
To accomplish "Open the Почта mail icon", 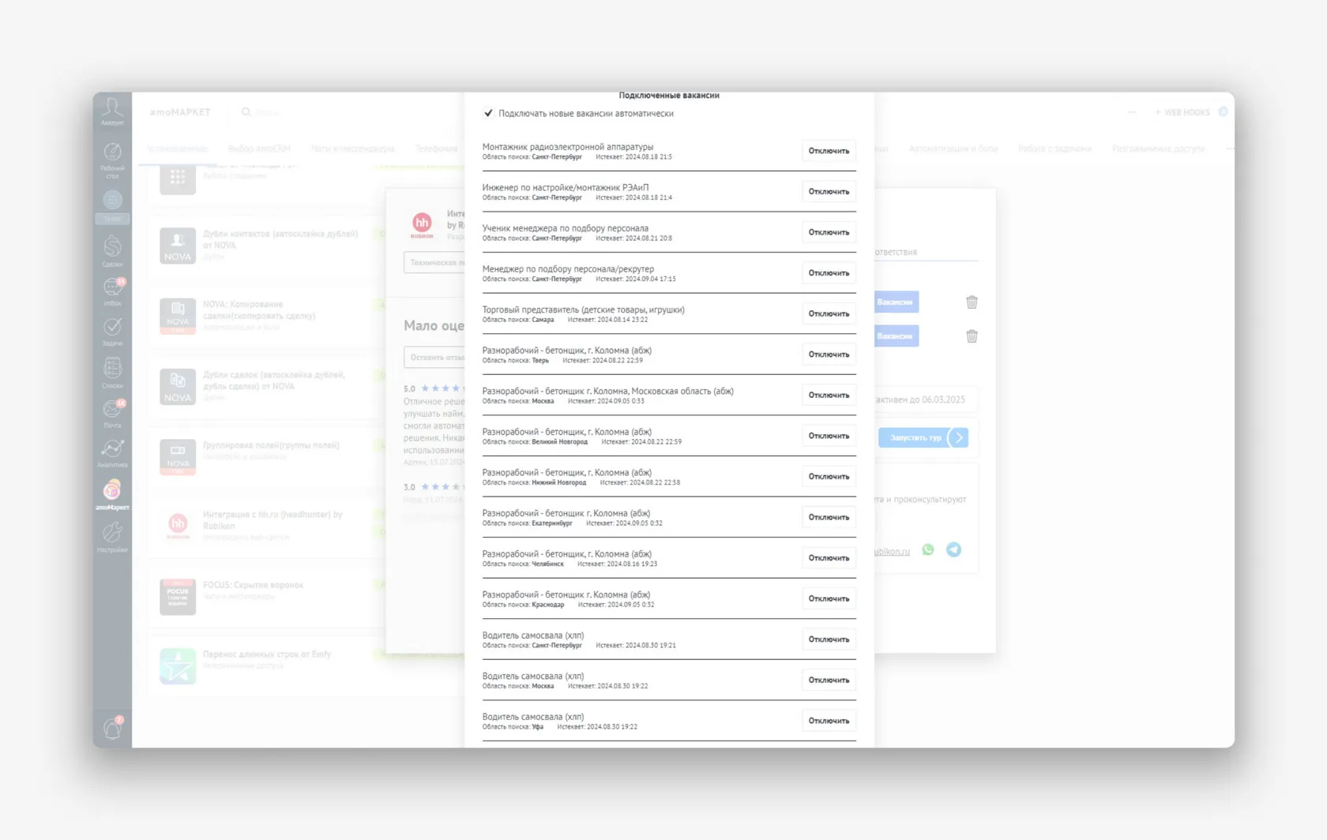I will coord(112,412).
